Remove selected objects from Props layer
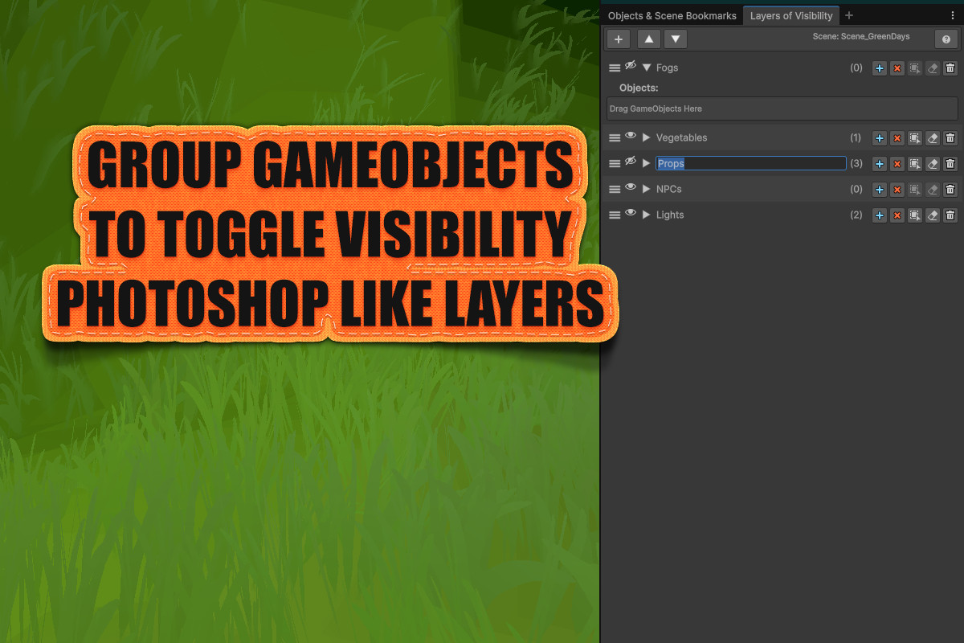Screen dimensions: 964x643 pyautogui.click(x=897, y=164)
